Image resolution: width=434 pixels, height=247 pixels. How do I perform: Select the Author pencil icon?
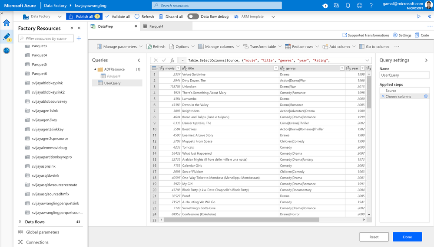[7, 36]
